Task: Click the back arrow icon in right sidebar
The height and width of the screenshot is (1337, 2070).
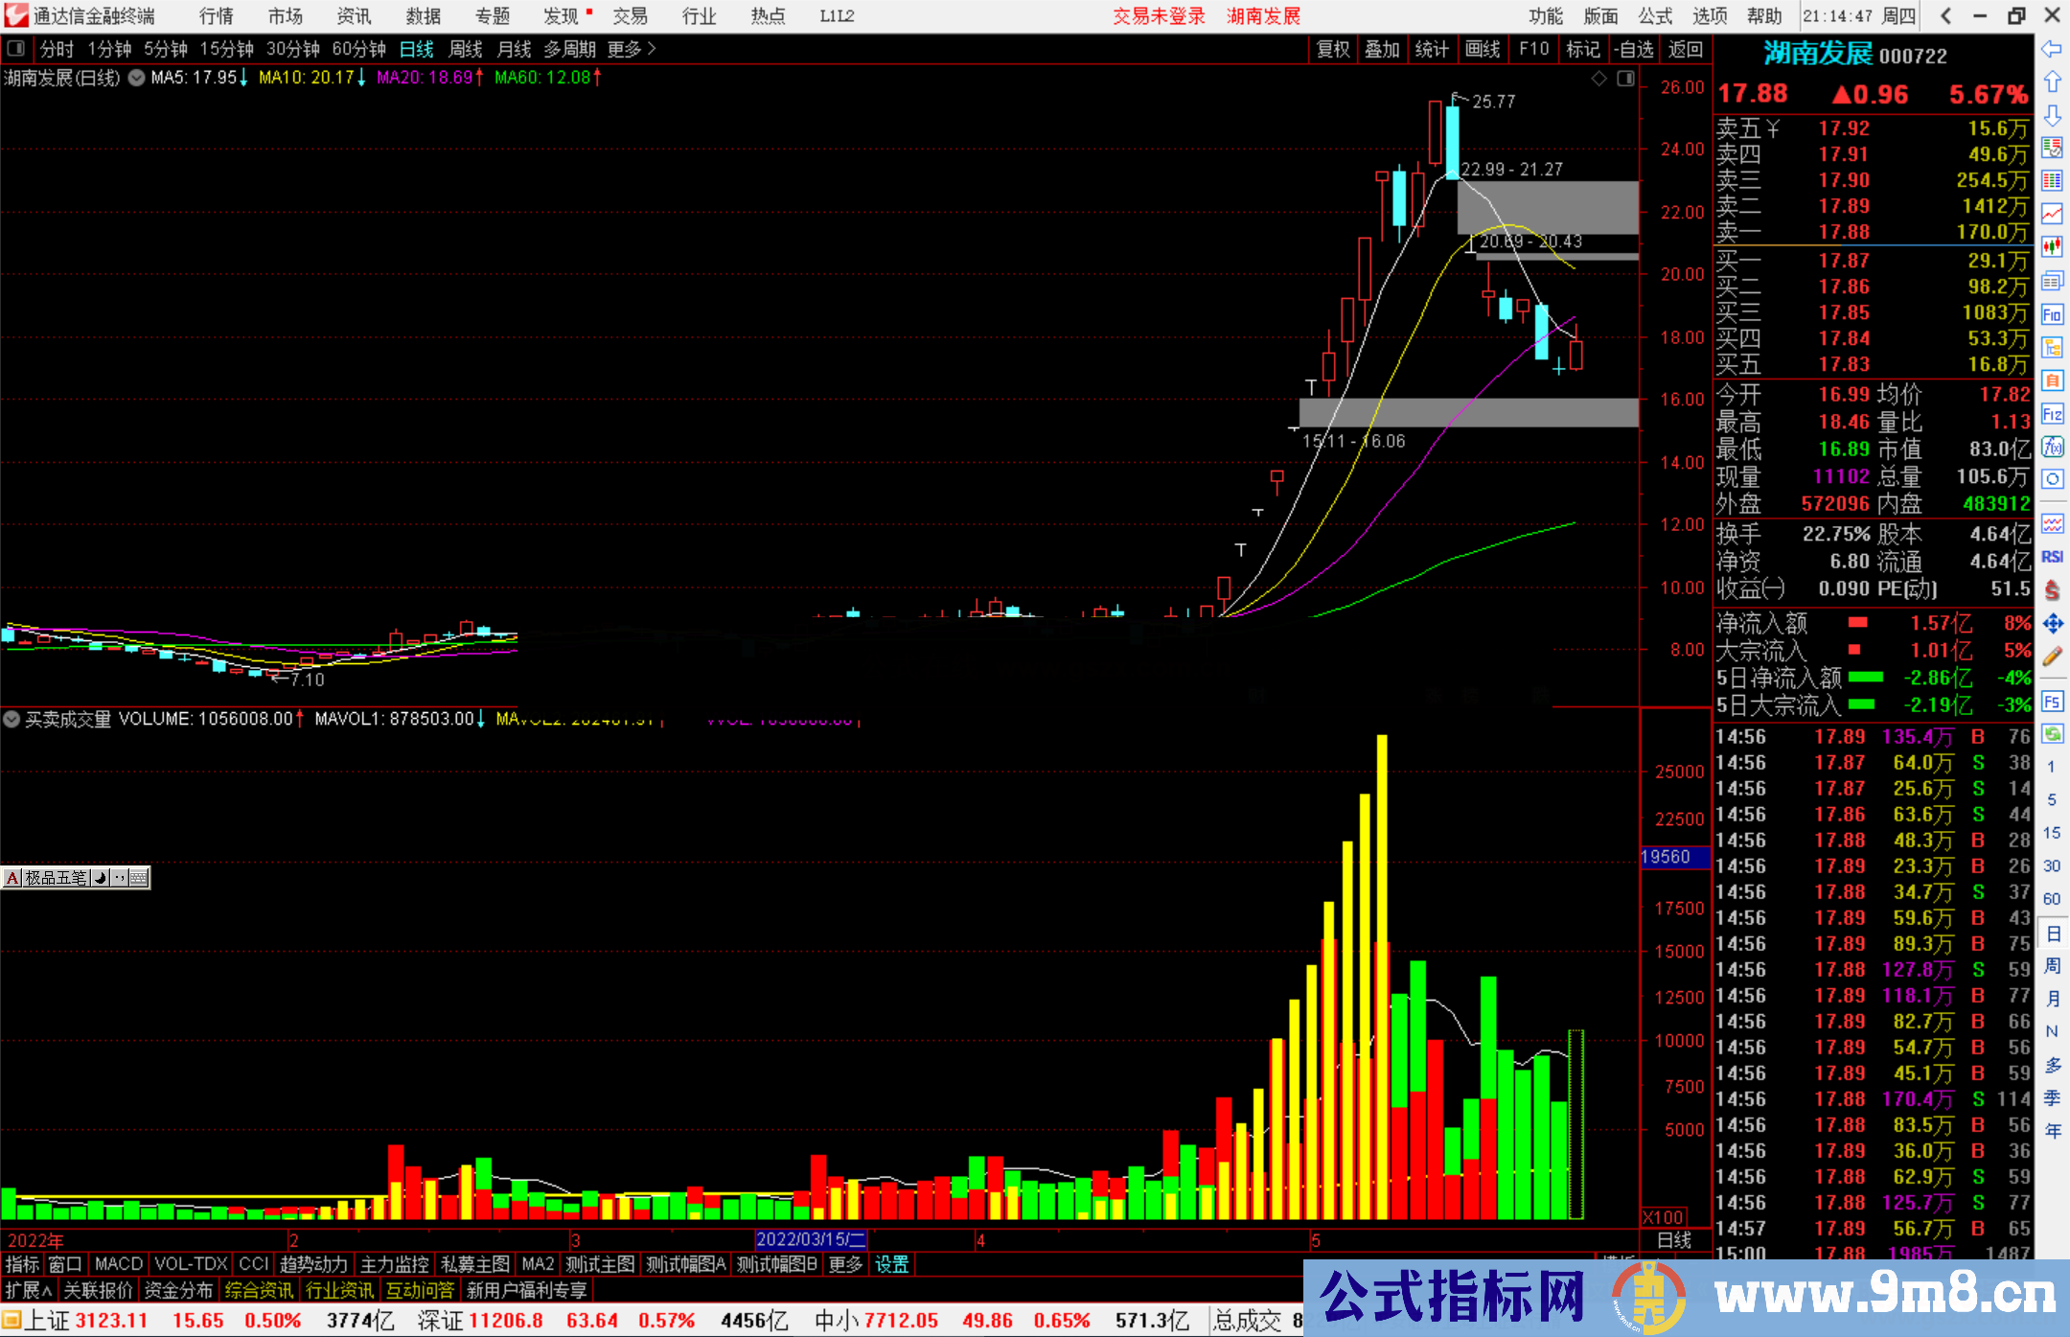Action: pos(2052,49)
